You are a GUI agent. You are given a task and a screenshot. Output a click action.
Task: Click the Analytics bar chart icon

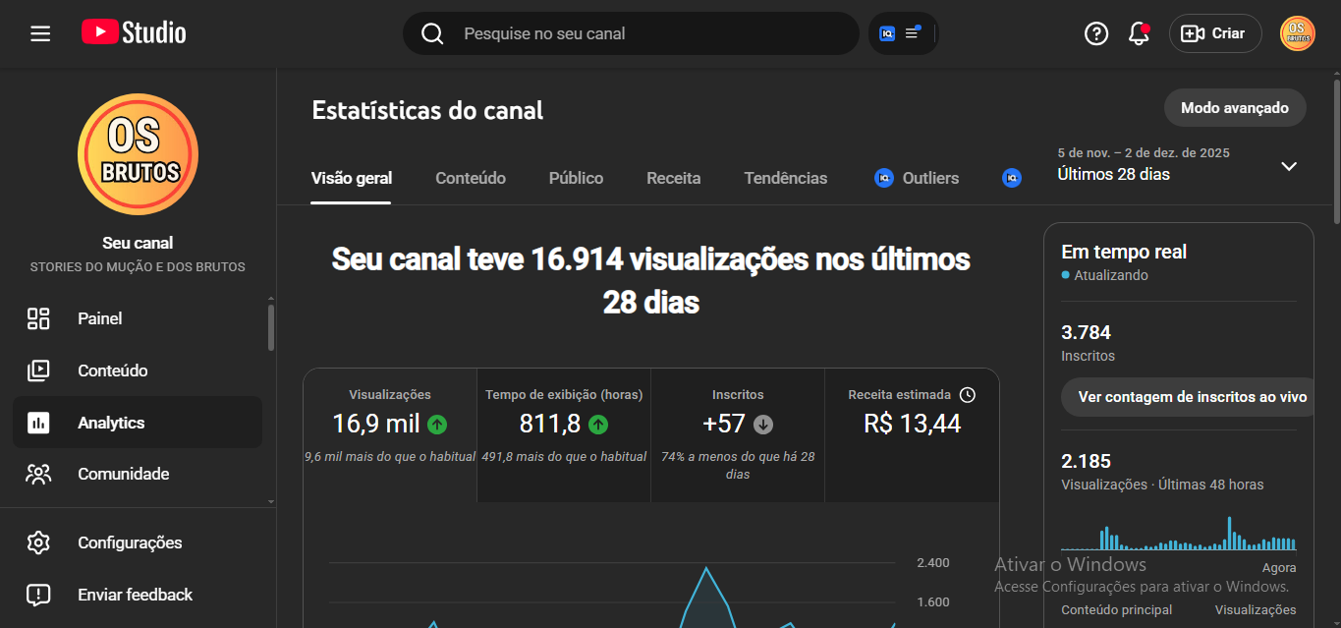(x=38, y=423)
